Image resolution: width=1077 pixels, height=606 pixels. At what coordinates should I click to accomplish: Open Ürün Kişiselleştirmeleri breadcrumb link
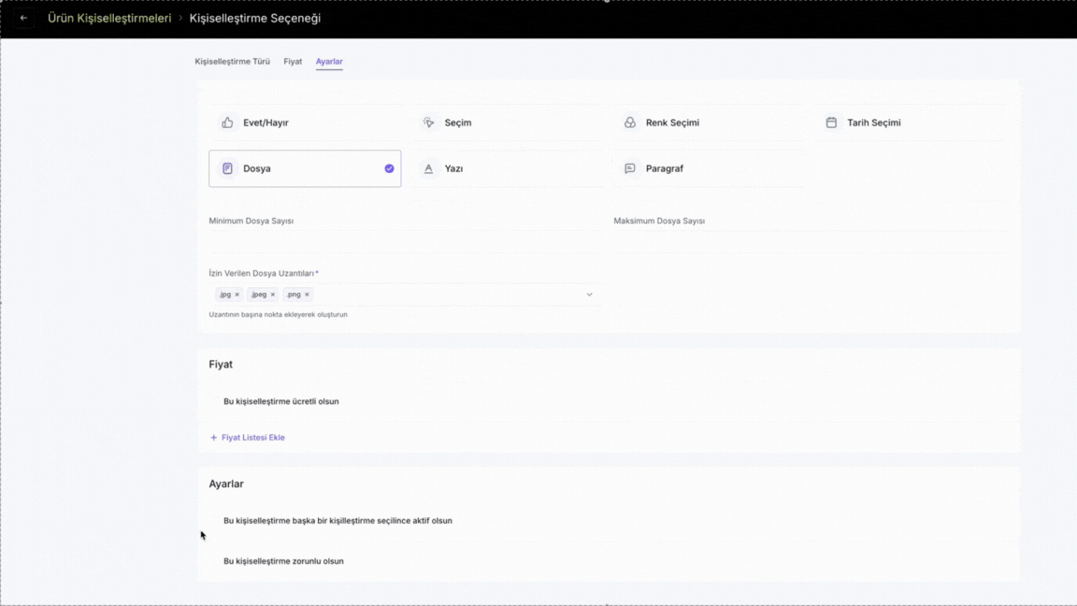click(109, 19)
